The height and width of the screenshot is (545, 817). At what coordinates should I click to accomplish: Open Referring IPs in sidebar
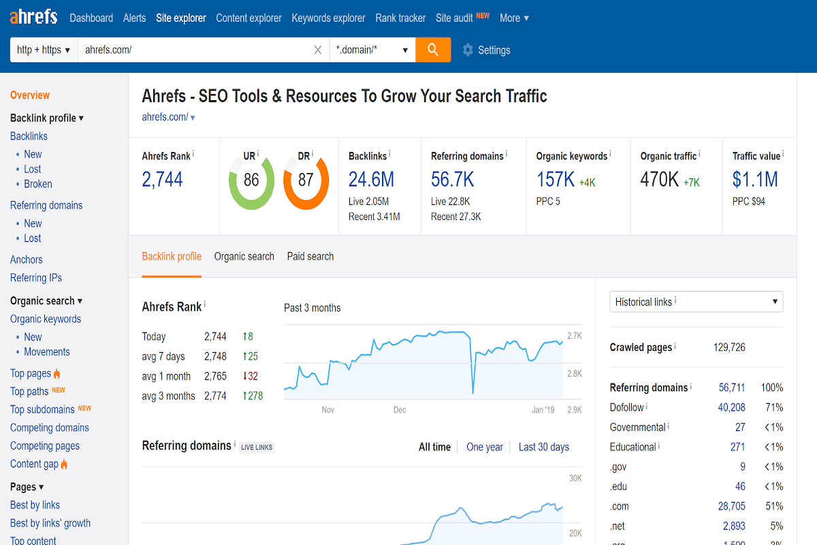[x=36, y=278]
